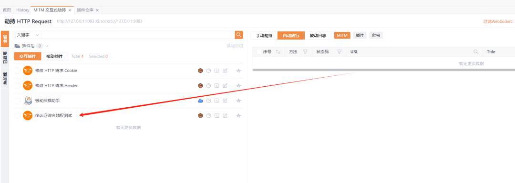Select 手动劫持 mode

point(264,35)
